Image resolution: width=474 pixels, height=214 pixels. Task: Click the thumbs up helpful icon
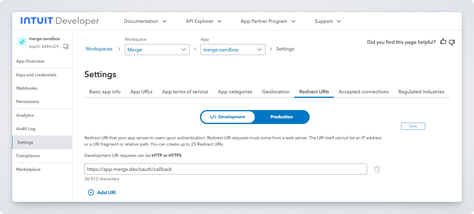443,42
